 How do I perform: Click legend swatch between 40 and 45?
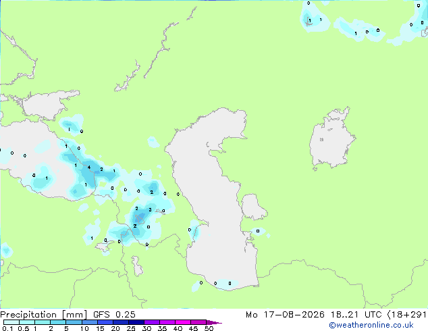click(183, 322)
